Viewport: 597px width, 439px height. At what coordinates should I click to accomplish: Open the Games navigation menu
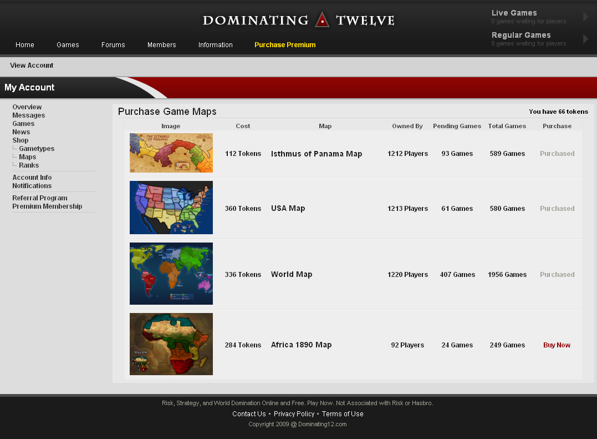point(68,45)
